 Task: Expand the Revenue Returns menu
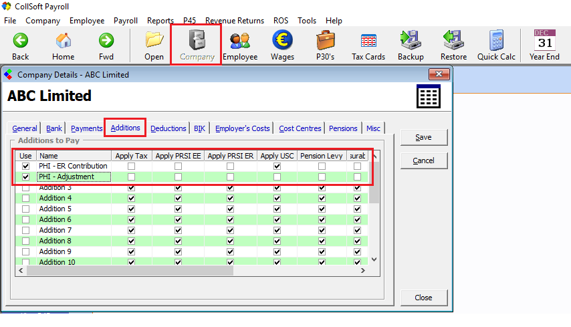click(x=234, y=21)
